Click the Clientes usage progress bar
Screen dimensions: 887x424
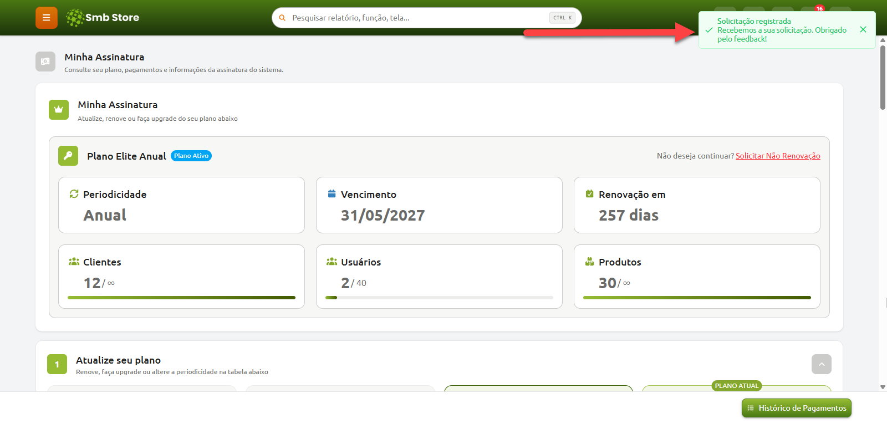pyautogui.click(x=181, y=298)
